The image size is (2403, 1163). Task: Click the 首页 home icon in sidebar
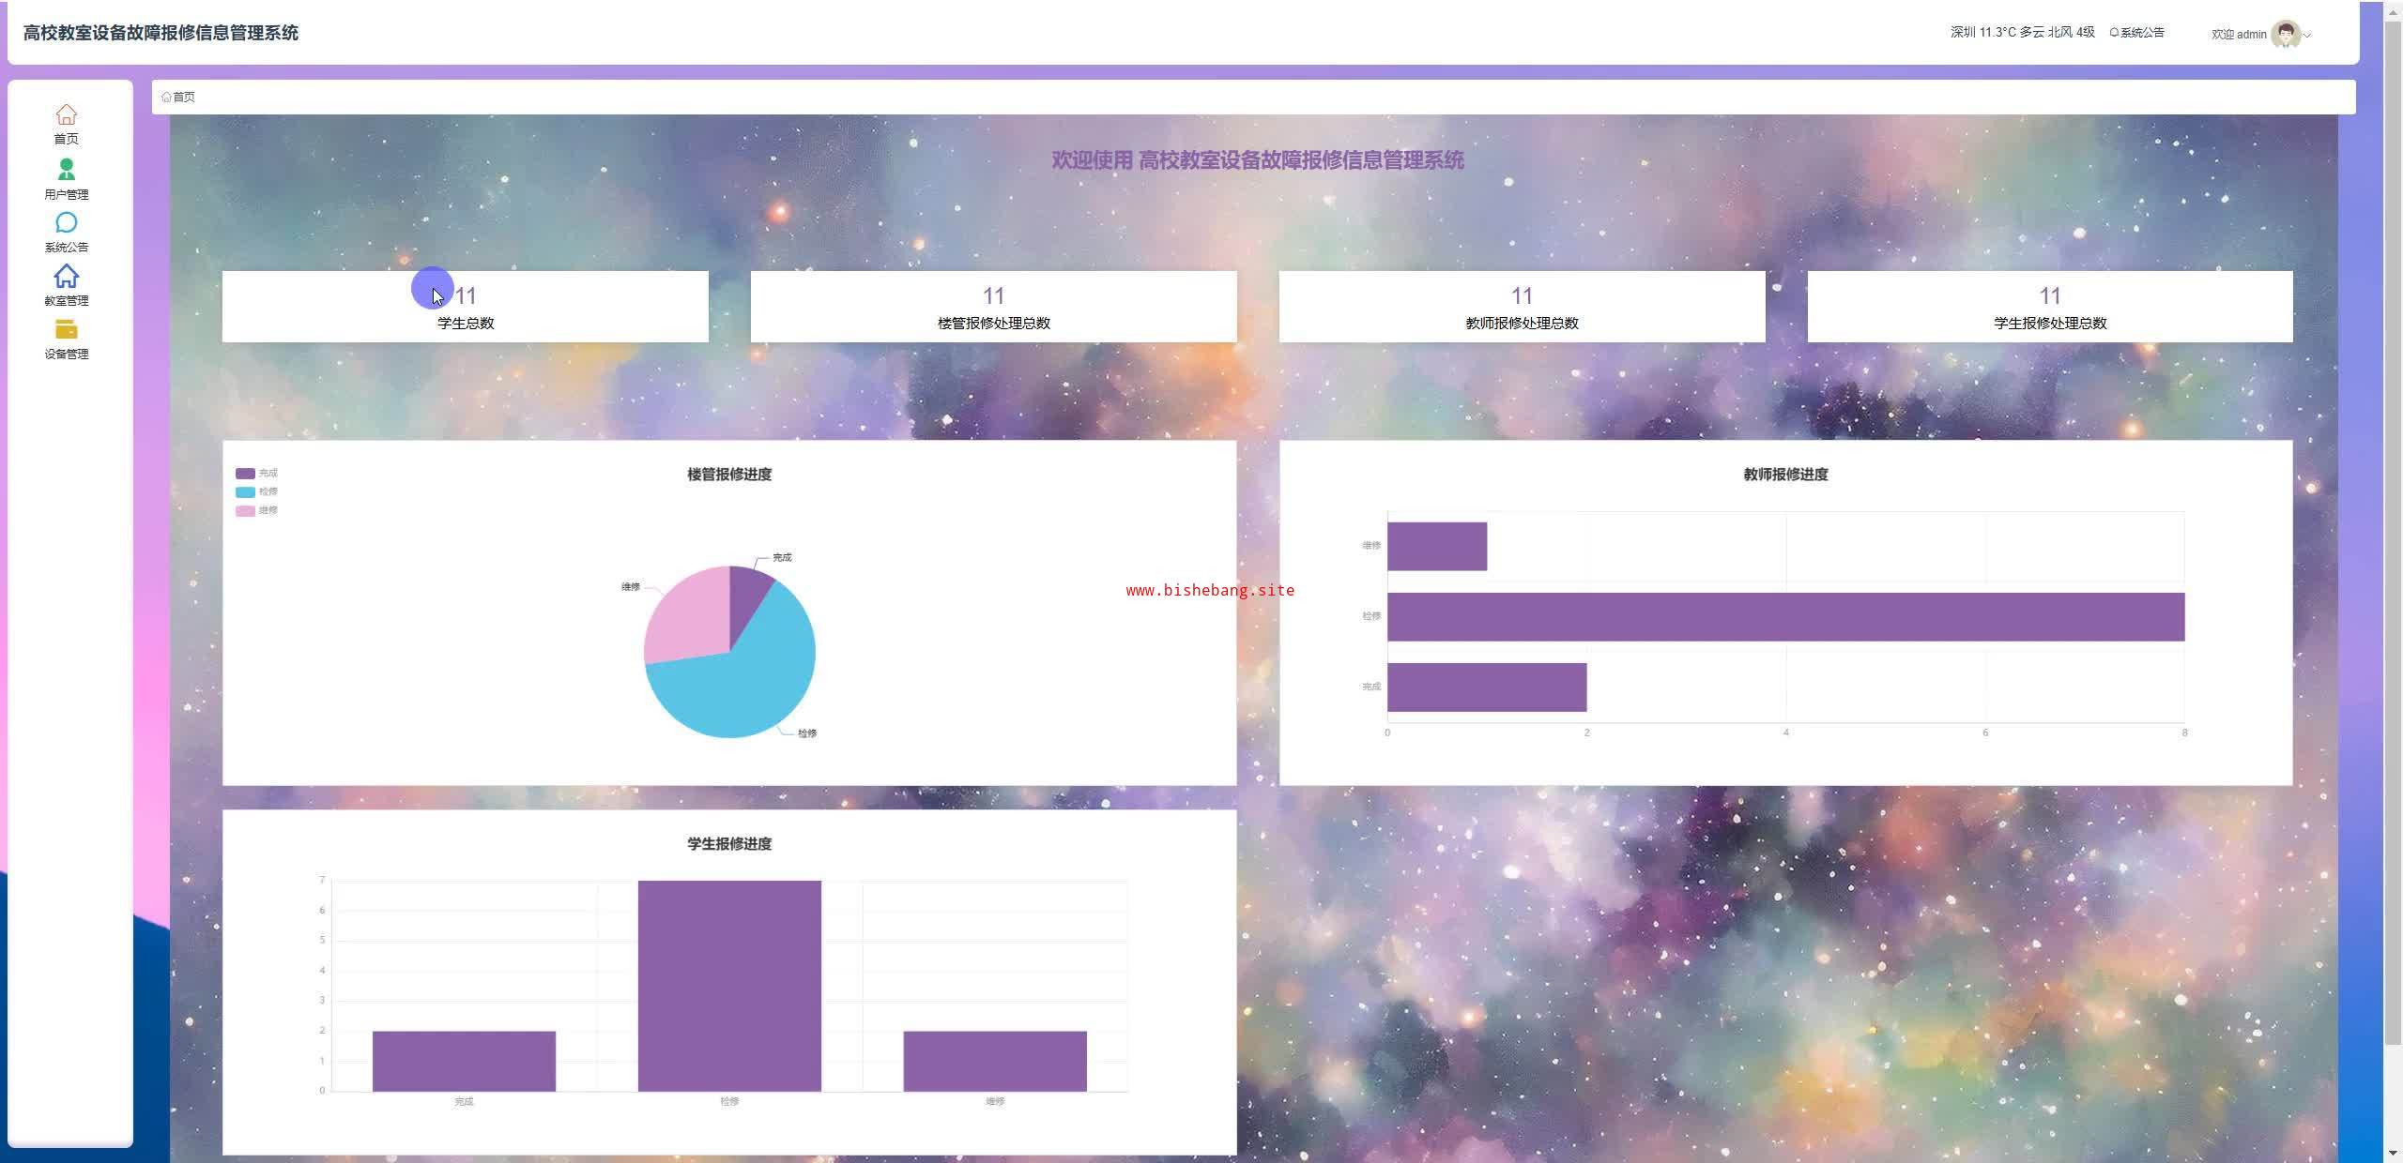pos(66,115)
